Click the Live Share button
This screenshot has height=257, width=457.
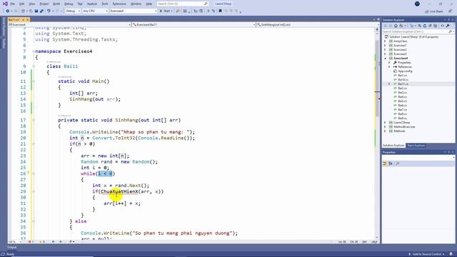434,11
